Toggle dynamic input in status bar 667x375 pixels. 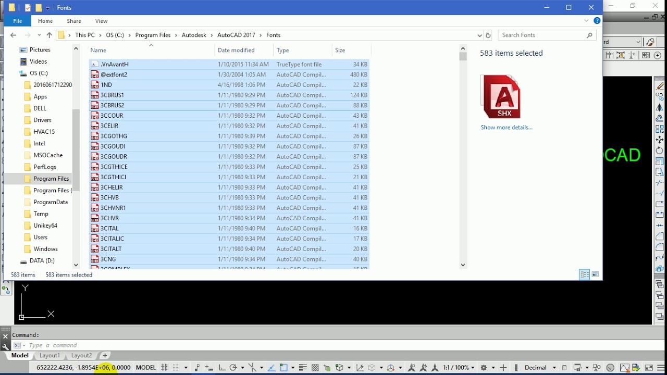[x=208, y=368]
